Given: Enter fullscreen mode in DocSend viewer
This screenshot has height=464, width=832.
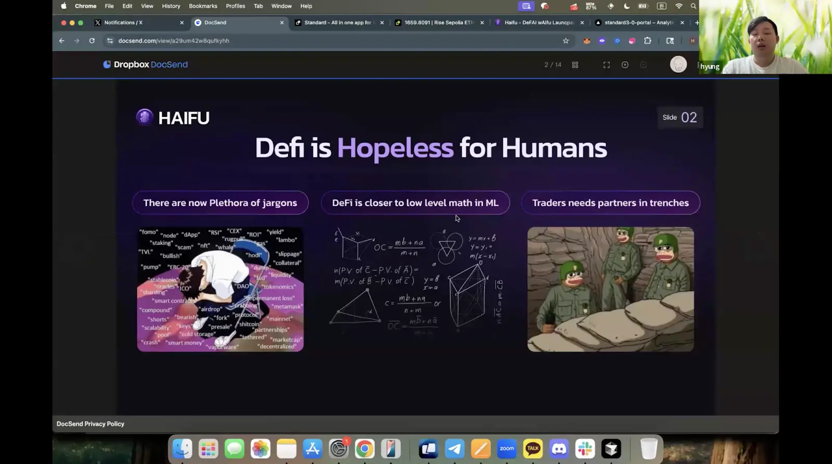Looking at the screenshot, I should pos(606,65).
